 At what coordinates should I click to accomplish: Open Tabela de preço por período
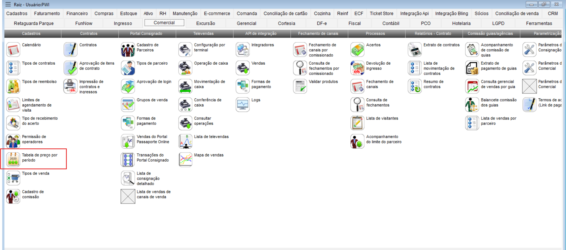pos(13,160)
